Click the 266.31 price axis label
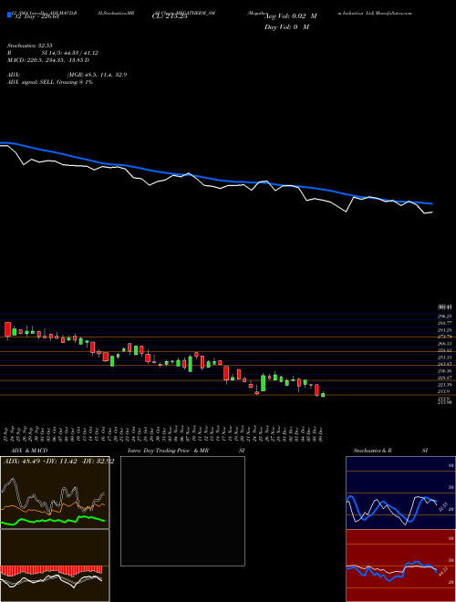The width and height of the screenshot is (456, 602). tap(445, 344)
